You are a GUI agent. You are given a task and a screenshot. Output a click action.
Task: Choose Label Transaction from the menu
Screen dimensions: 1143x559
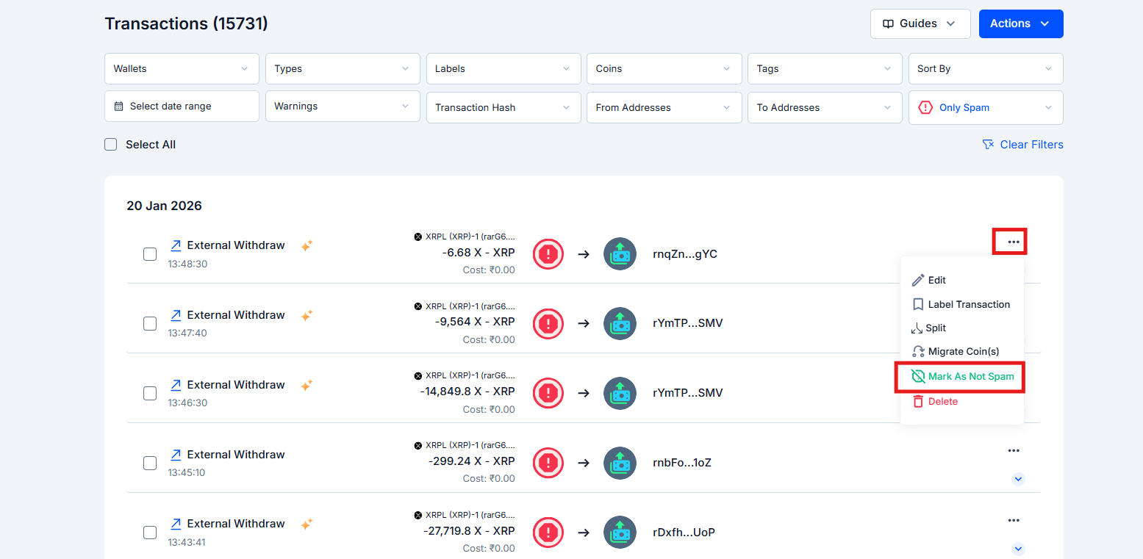(961, 304)
